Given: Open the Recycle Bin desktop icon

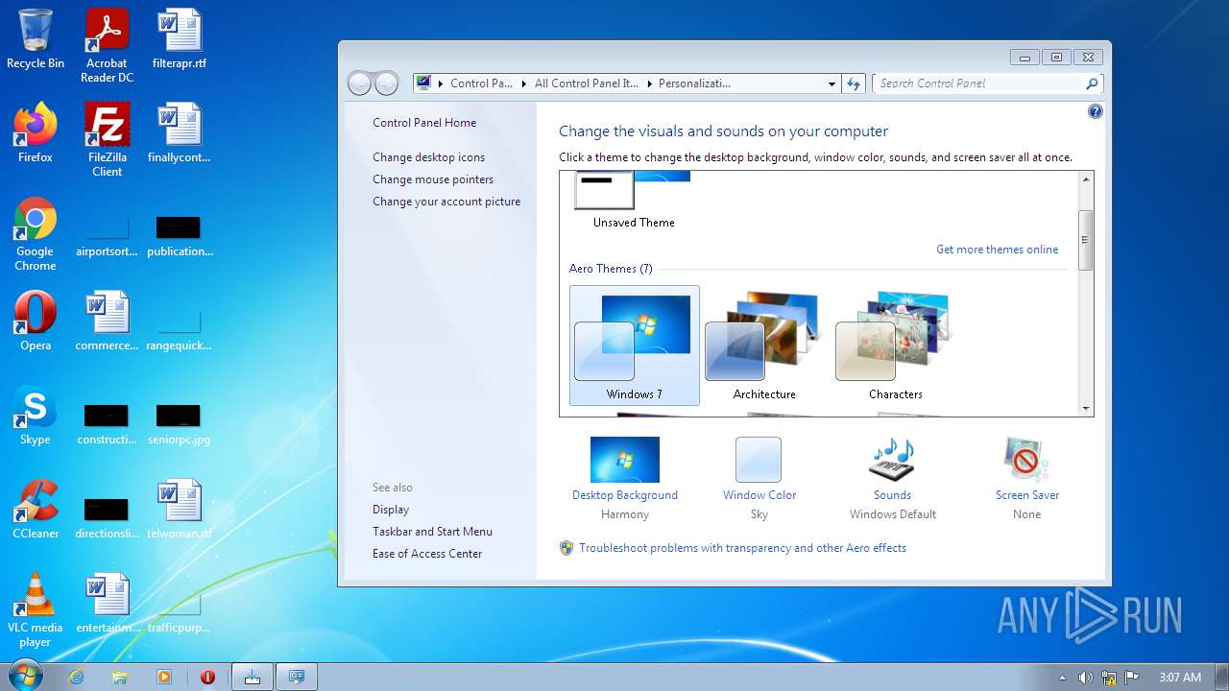Looking at the screenshot, I should 36,39.
